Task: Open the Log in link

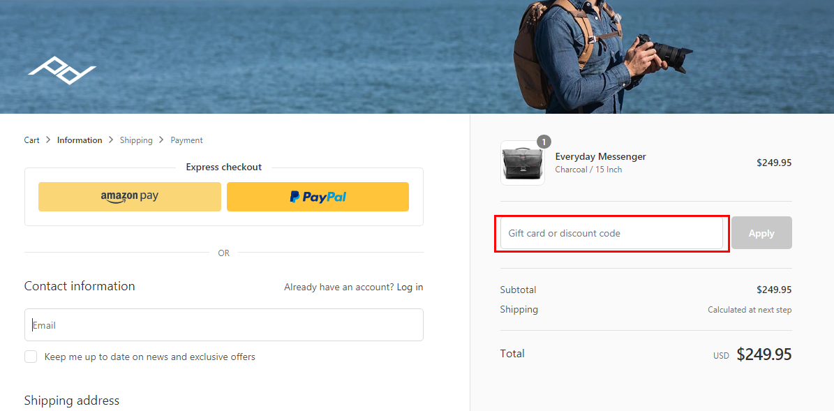Action: [410, 287]
